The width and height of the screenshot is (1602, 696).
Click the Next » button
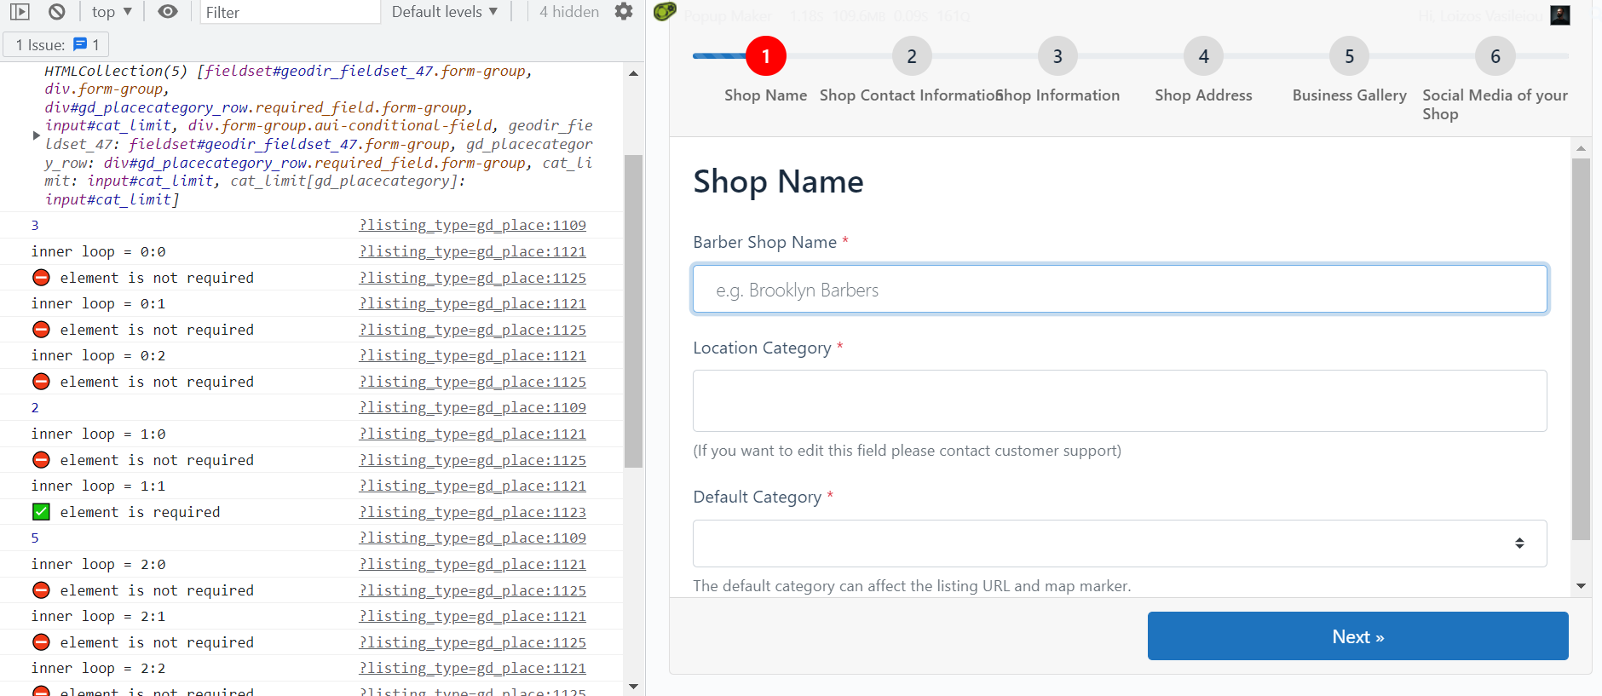1357,636
